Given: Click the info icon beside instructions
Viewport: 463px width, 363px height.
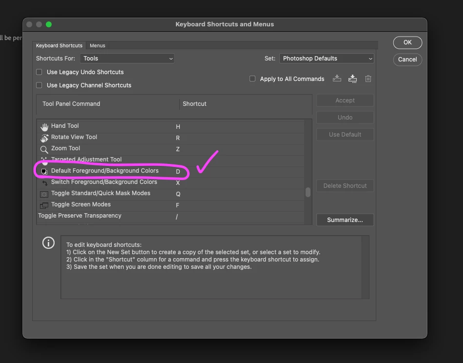Looking at the screenshot, I should click(x=48, y=242).
